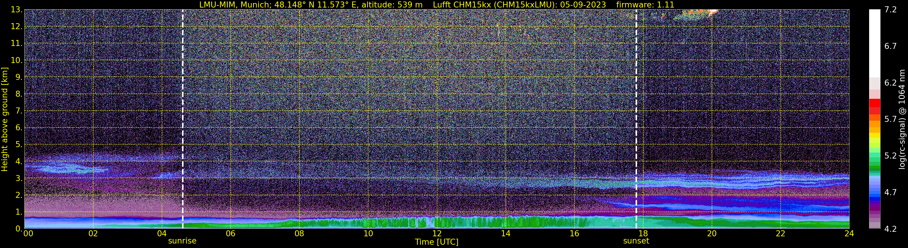This screenshot has width=908, height=248.
Task: Click the colorbar value 4.7
Action: coord(891,192)
